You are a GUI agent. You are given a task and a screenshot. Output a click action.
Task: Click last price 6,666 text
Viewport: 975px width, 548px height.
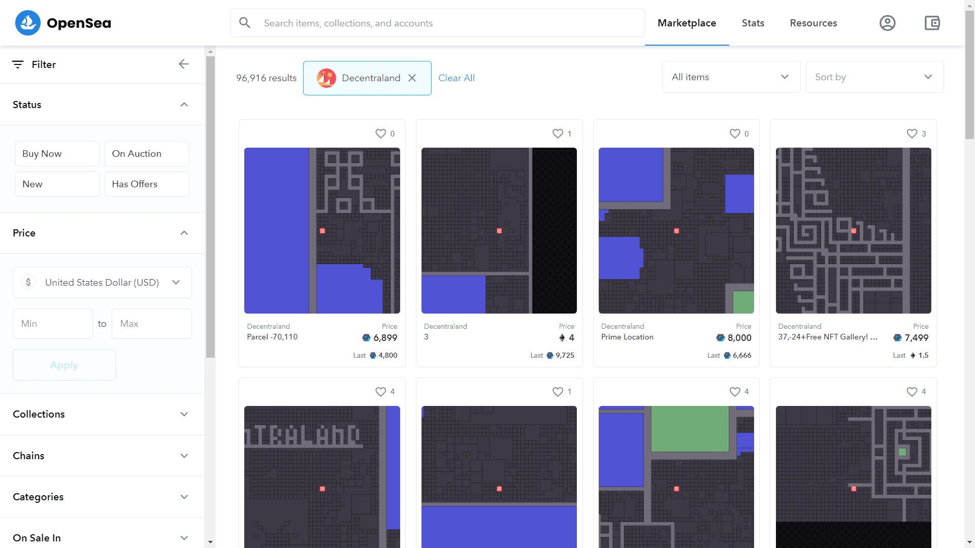[742, 355]
